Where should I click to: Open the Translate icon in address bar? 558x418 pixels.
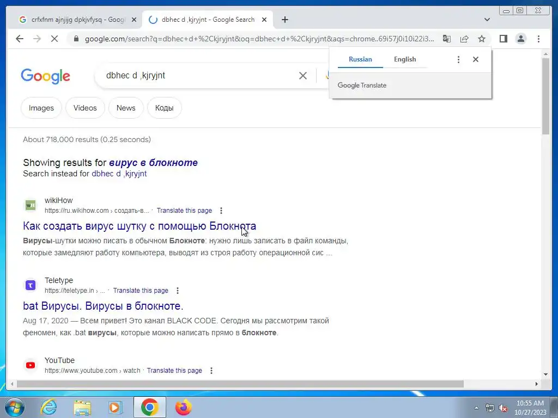click(x=447, y=39)
